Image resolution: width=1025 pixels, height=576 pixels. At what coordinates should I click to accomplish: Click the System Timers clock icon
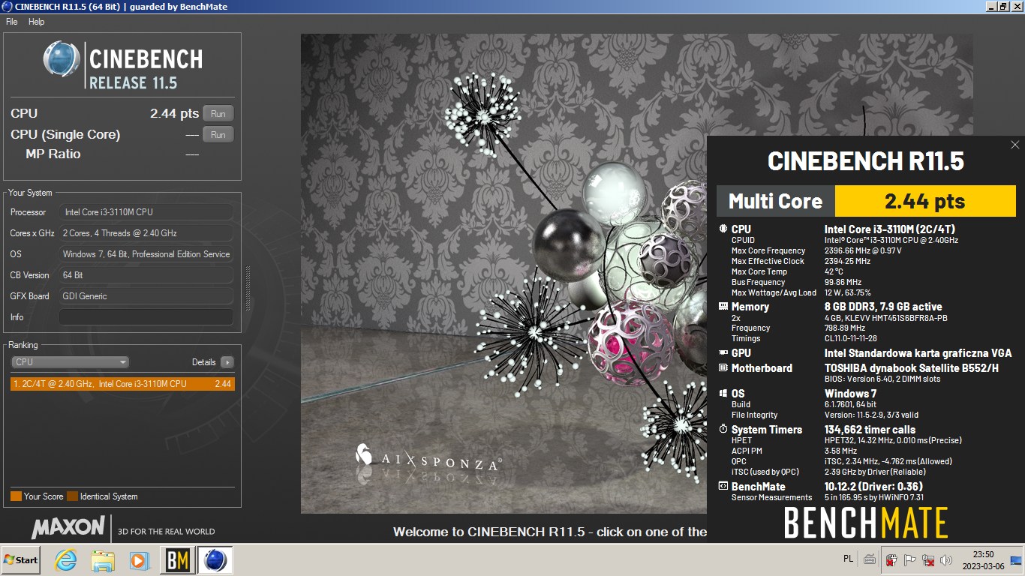coord(723,430)
